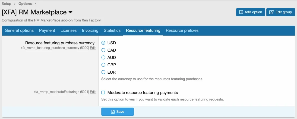Select the AUD radio option
297x119 pixels.
(103, 58)
